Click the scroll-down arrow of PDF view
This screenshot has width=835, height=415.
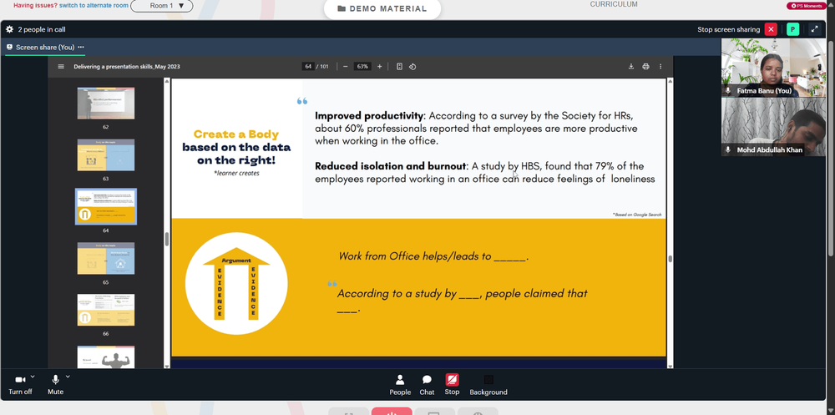(670, 366)
